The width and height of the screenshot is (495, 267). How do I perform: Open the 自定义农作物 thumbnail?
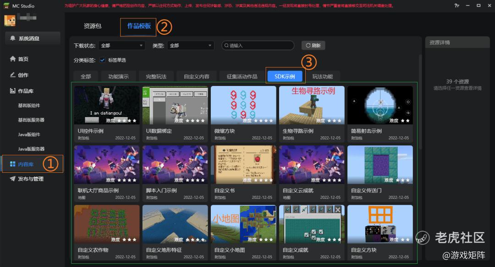click(107, 224)
